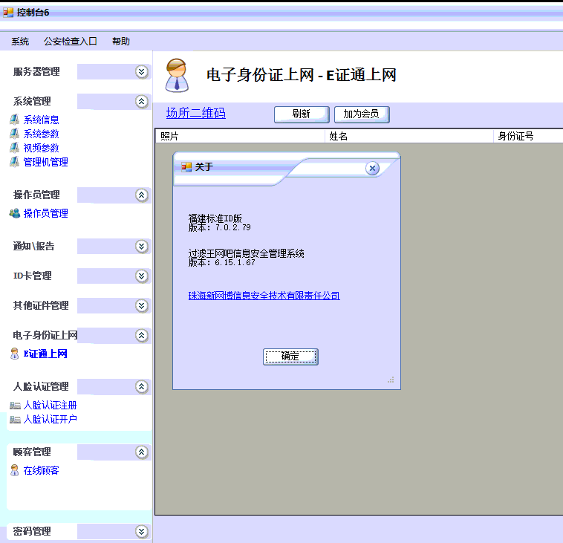Open the 场所二维码 link
Viewport: 563px width, 543px height.
coord(195,113)
